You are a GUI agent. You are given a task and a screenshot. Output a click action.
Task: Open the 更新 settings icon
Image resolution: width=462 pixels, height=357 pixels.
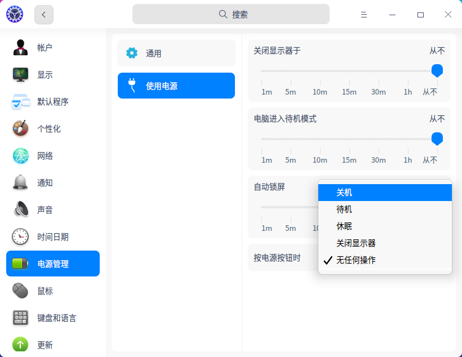coord(20,345)
